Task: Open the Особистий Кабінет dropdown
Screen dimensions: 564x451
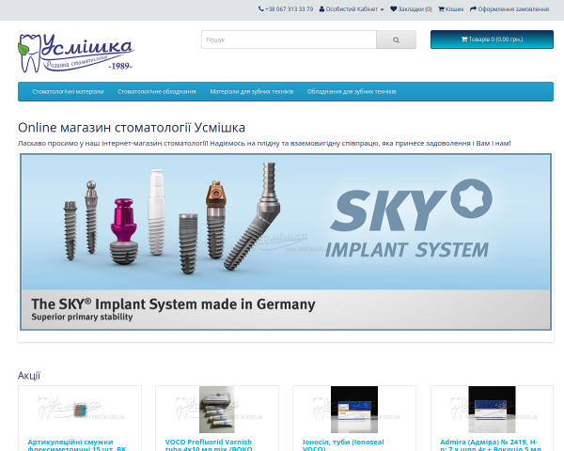Action: (x=352, y=9)
